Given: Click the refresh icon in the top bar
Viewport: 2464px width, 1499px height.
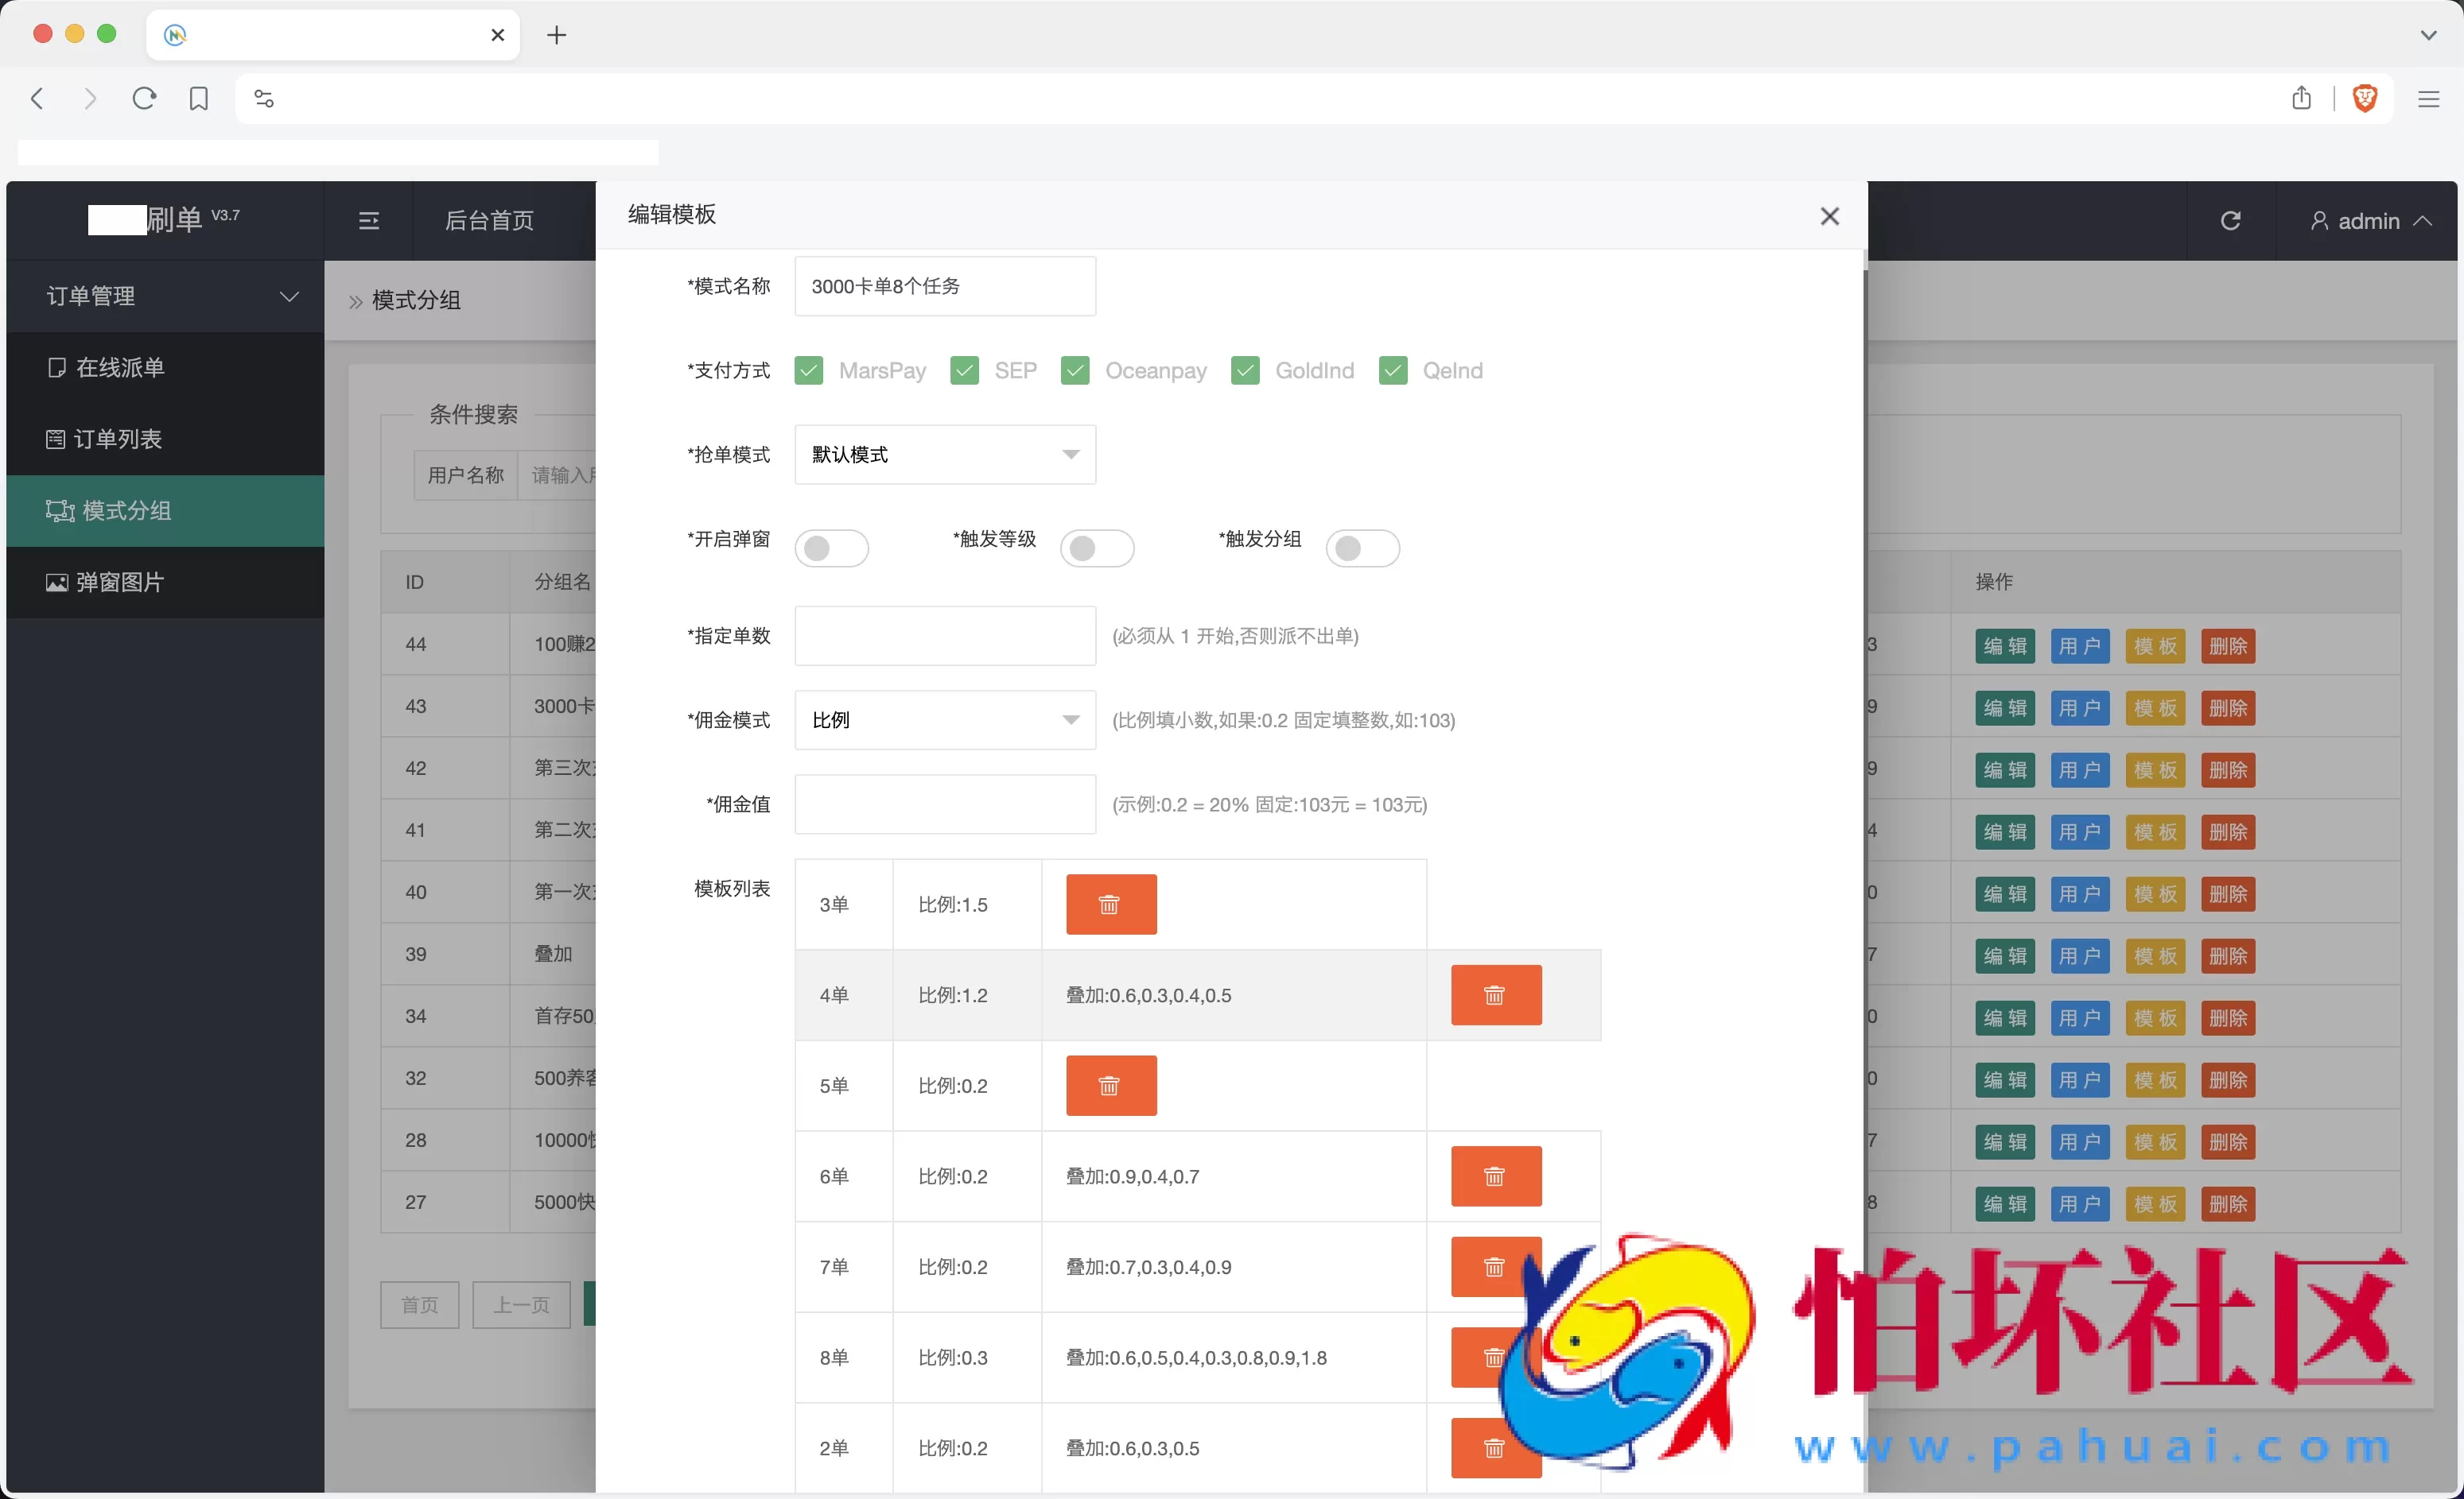Looking at the screenshot, I should (x=2231, y=220).
